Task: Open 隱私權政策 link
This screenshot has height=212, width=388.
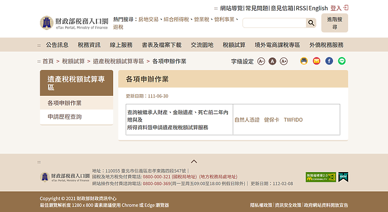Action: point(261,205)
